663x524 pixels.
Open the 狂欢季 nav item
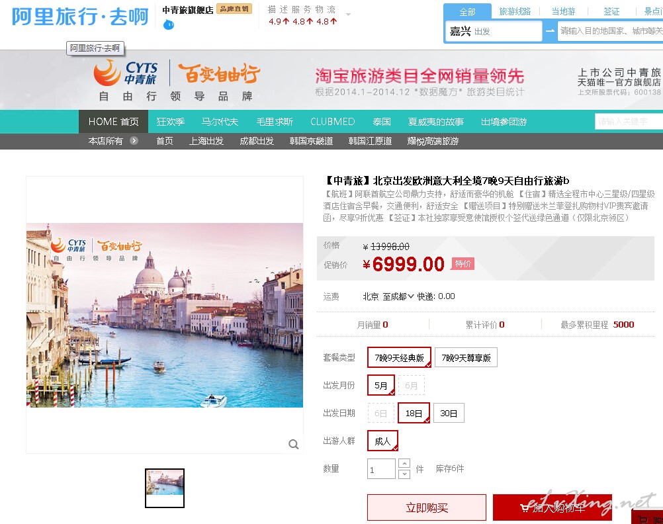[x=171, y=122]
